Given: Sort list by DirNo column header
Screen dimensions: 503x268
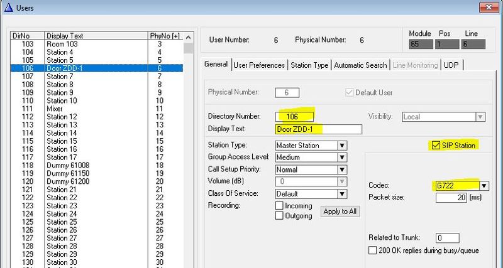Looking at the screenshot, I should [28, 36].
